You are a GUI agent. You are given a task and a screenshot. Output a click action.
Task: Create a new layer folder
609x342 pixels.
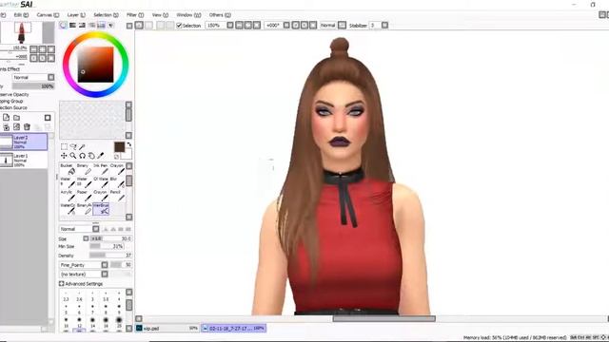[x=17, y=118]
